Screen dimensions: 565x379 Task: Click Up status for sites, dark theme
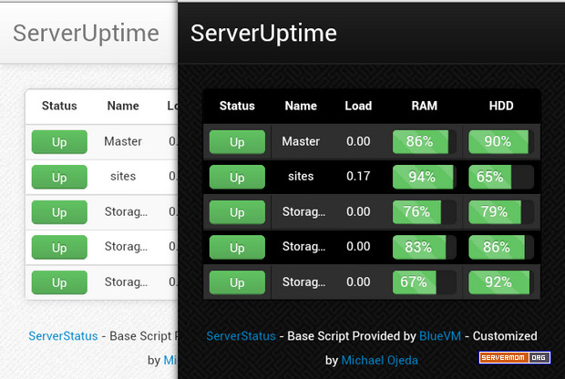tap(237, 177)
